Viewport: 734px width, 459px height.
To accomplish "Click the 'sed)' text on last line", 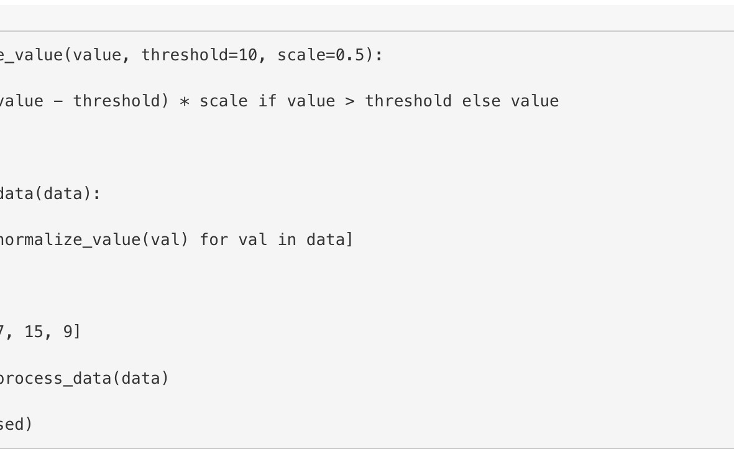I will pyautogui.click(x=16, y=425).
